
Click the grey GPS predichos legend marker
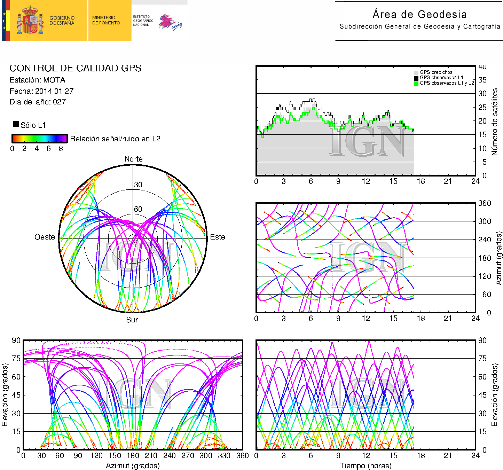point(416,72)
